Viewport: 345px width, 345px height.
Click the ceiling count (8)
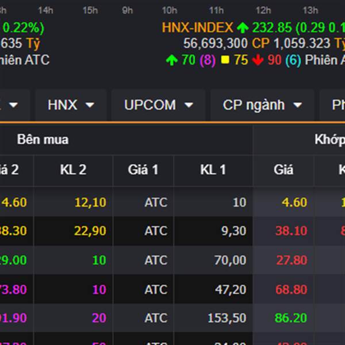click(x=208, y=60)
